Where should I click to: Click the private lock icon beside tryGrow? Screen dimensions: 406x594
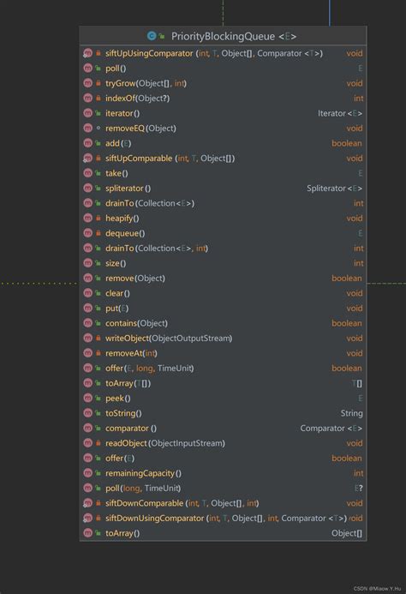coord(99,83)
